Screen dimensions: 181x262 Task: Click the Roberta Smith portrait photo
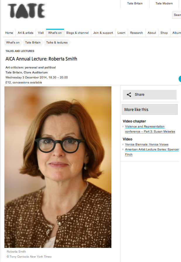pyautogui.click(x=58, y=167)
